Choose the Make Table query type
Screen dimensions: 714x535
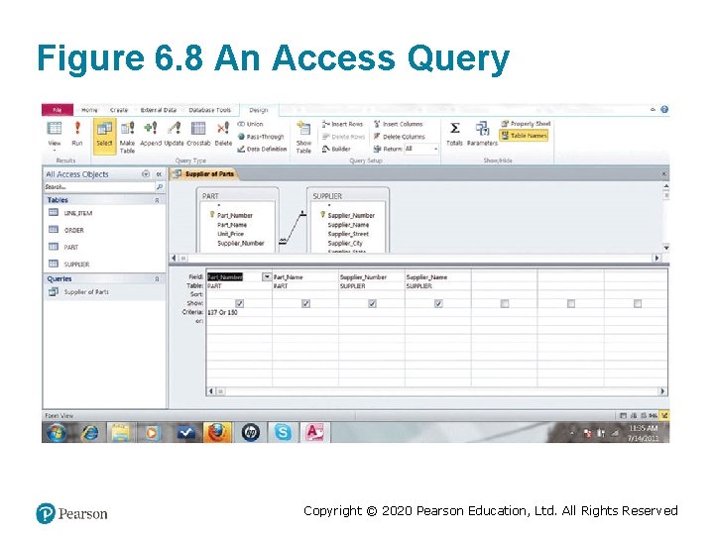(x=127, y=138)
